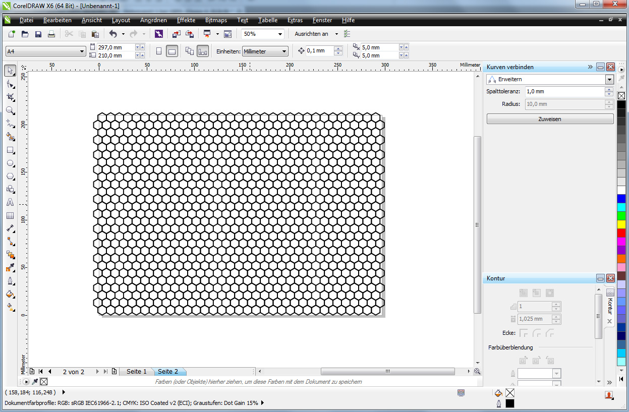This screenshot has height=412, width=629.
Task: Expand the Kurven verbinden docker chevrons
Action: point(590,67)
